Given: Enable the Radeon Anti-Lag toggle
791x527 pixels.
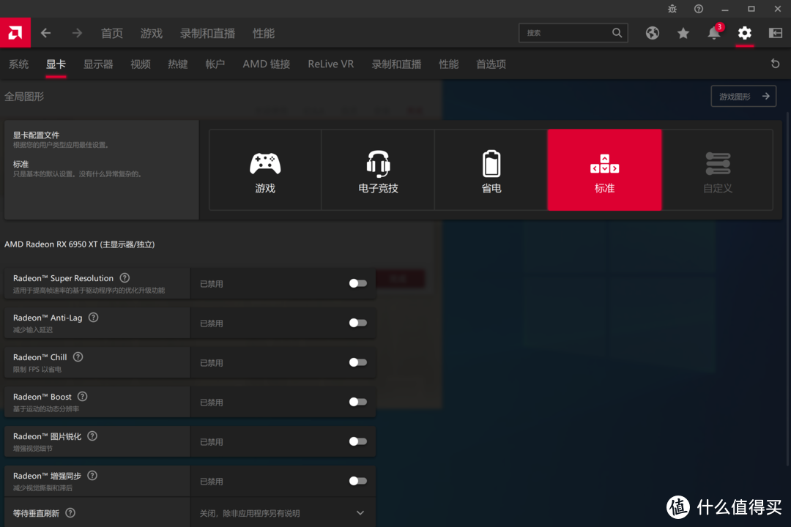Looking at the screenshot, I should pos(357,322).
